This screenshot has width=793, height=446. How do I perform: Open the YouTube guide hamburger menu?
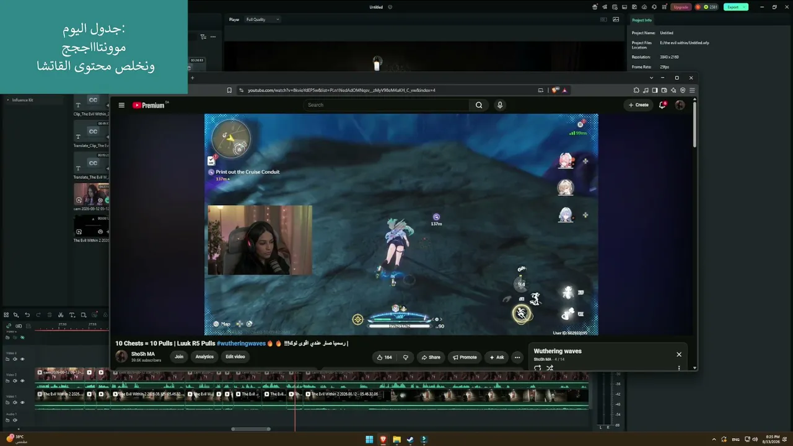point(121,105)
